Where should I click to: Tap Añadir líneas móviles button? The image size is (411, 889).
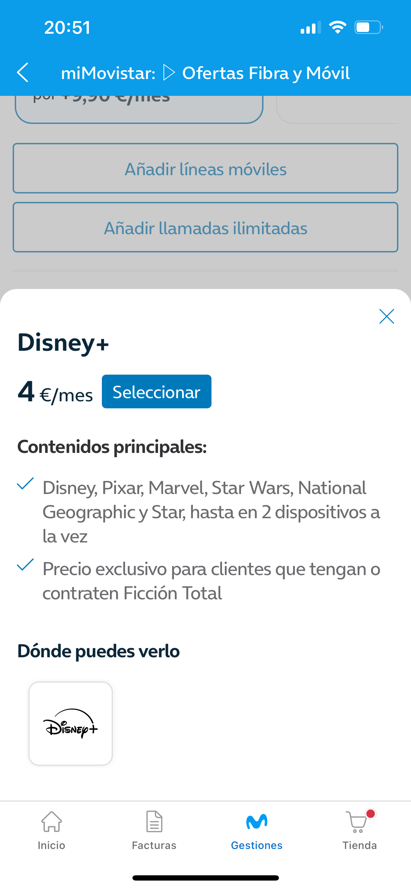205,169
